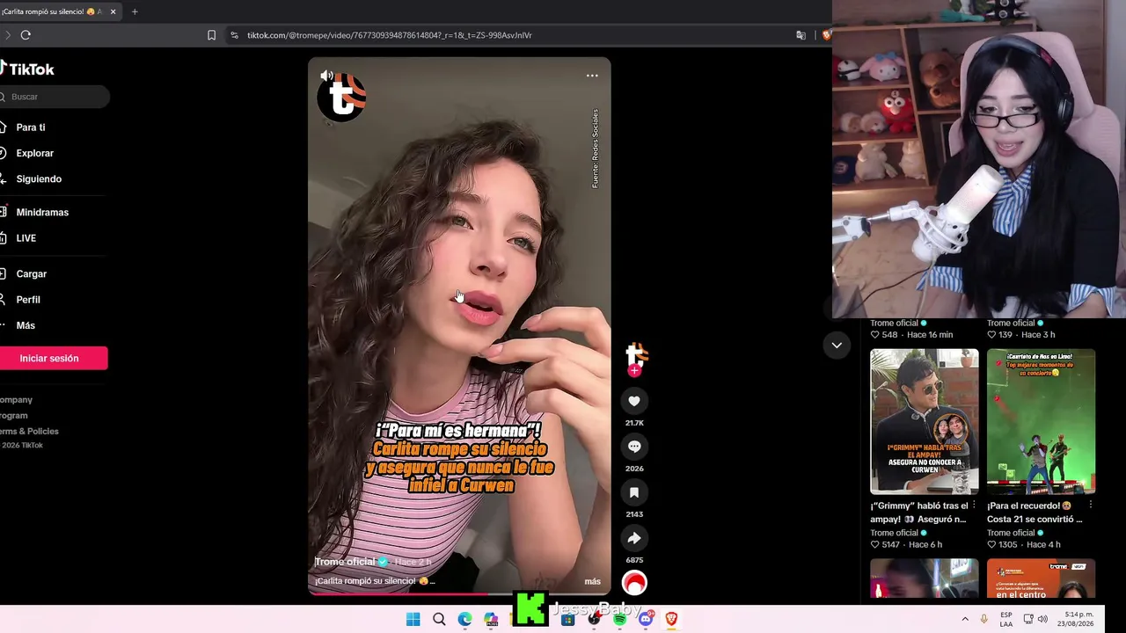The height and width of the screenshot is (633, 1126).
Task: Open Perfil in the sidebar
Action: (28, 300)
